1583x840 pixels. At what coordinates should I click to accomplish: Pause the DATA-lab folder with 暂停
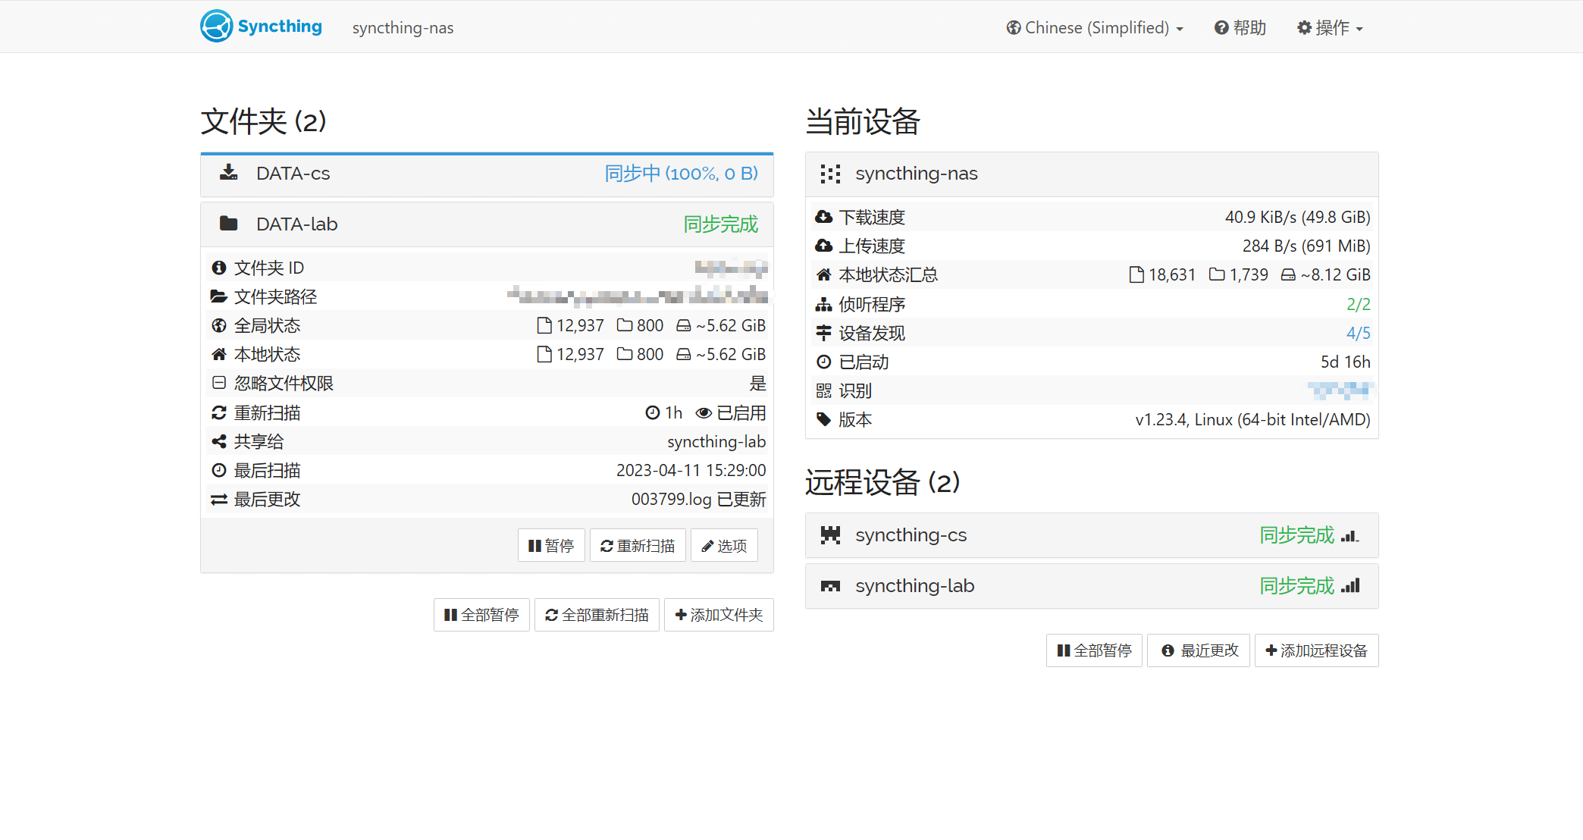coord(551,545)
